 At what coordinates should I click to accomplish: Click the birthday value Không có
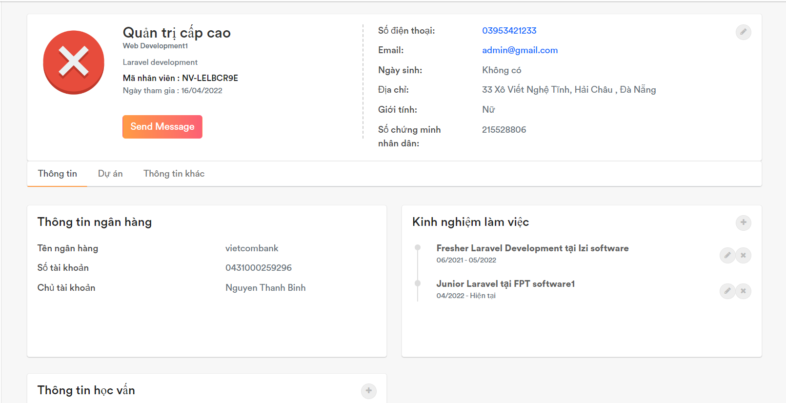coord(502,70)
